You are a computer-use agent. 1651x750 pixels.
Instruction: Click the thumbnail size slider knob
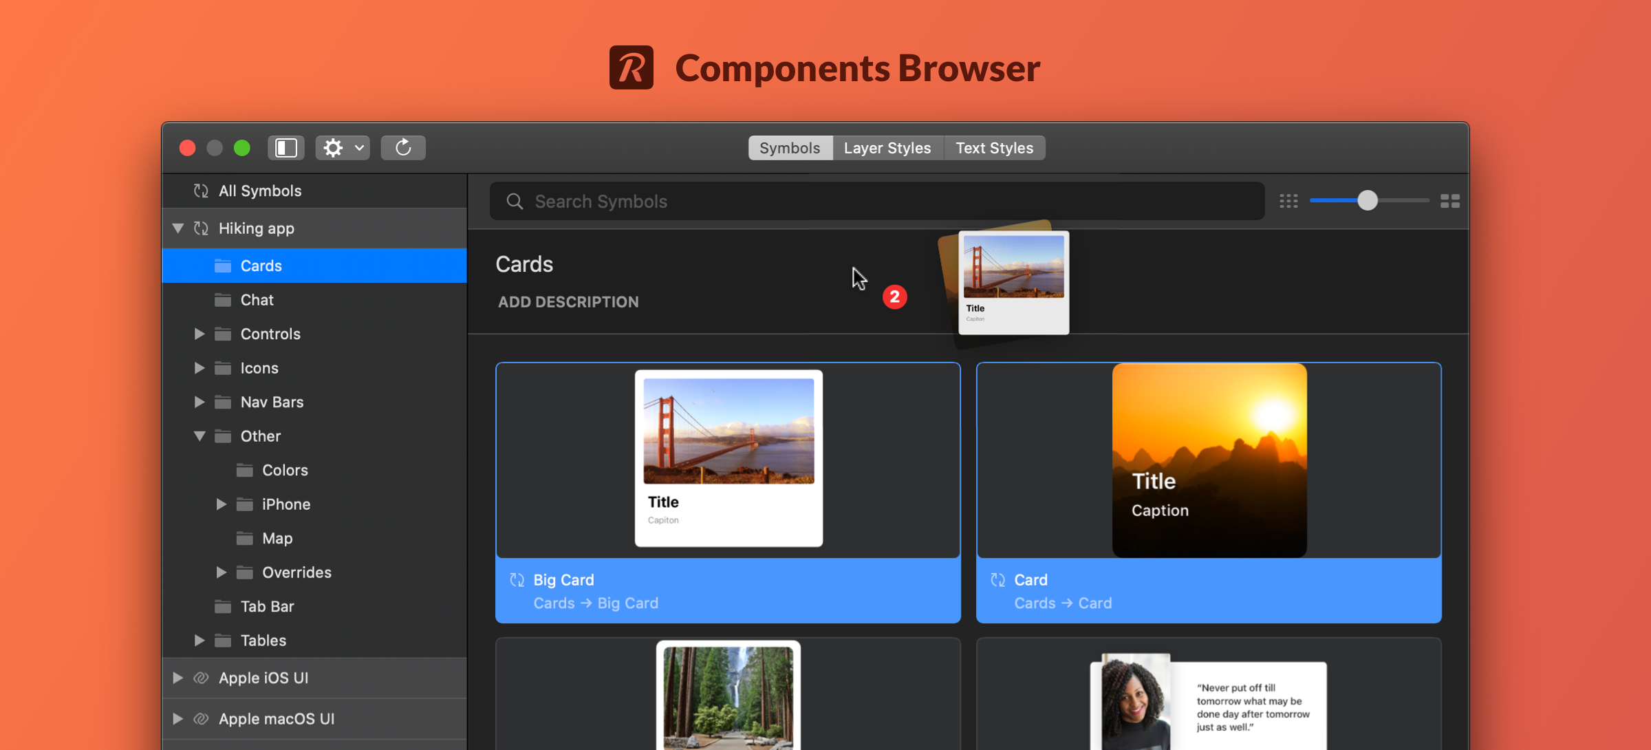coord(1368,200)
